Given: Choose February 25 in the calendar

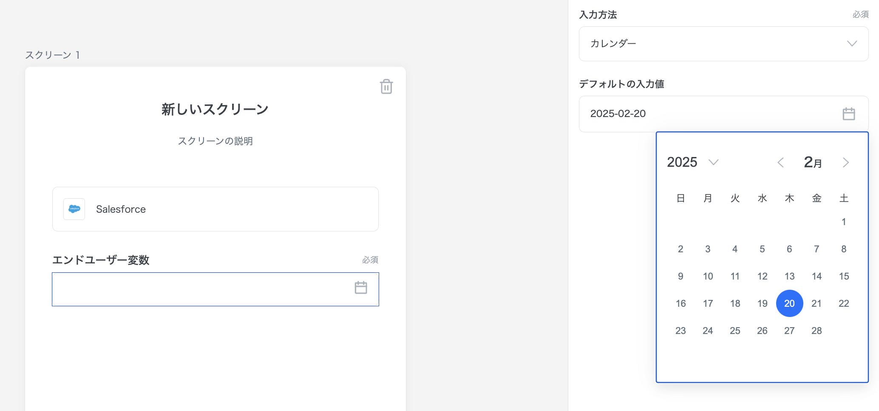Looking at the screenshot, I should pyautogui.click(x=735, y=331).
